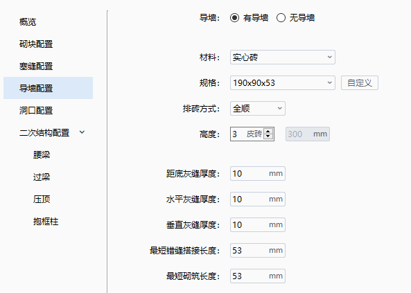Click the 距底灰缝厚度 input field
The width and height of the screenshot is (411, 293).
(x=258, y=173)
